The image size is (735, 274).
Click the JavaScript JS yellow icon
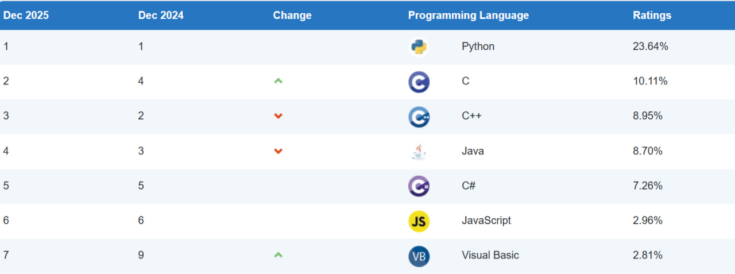click(x=419, y=221)
